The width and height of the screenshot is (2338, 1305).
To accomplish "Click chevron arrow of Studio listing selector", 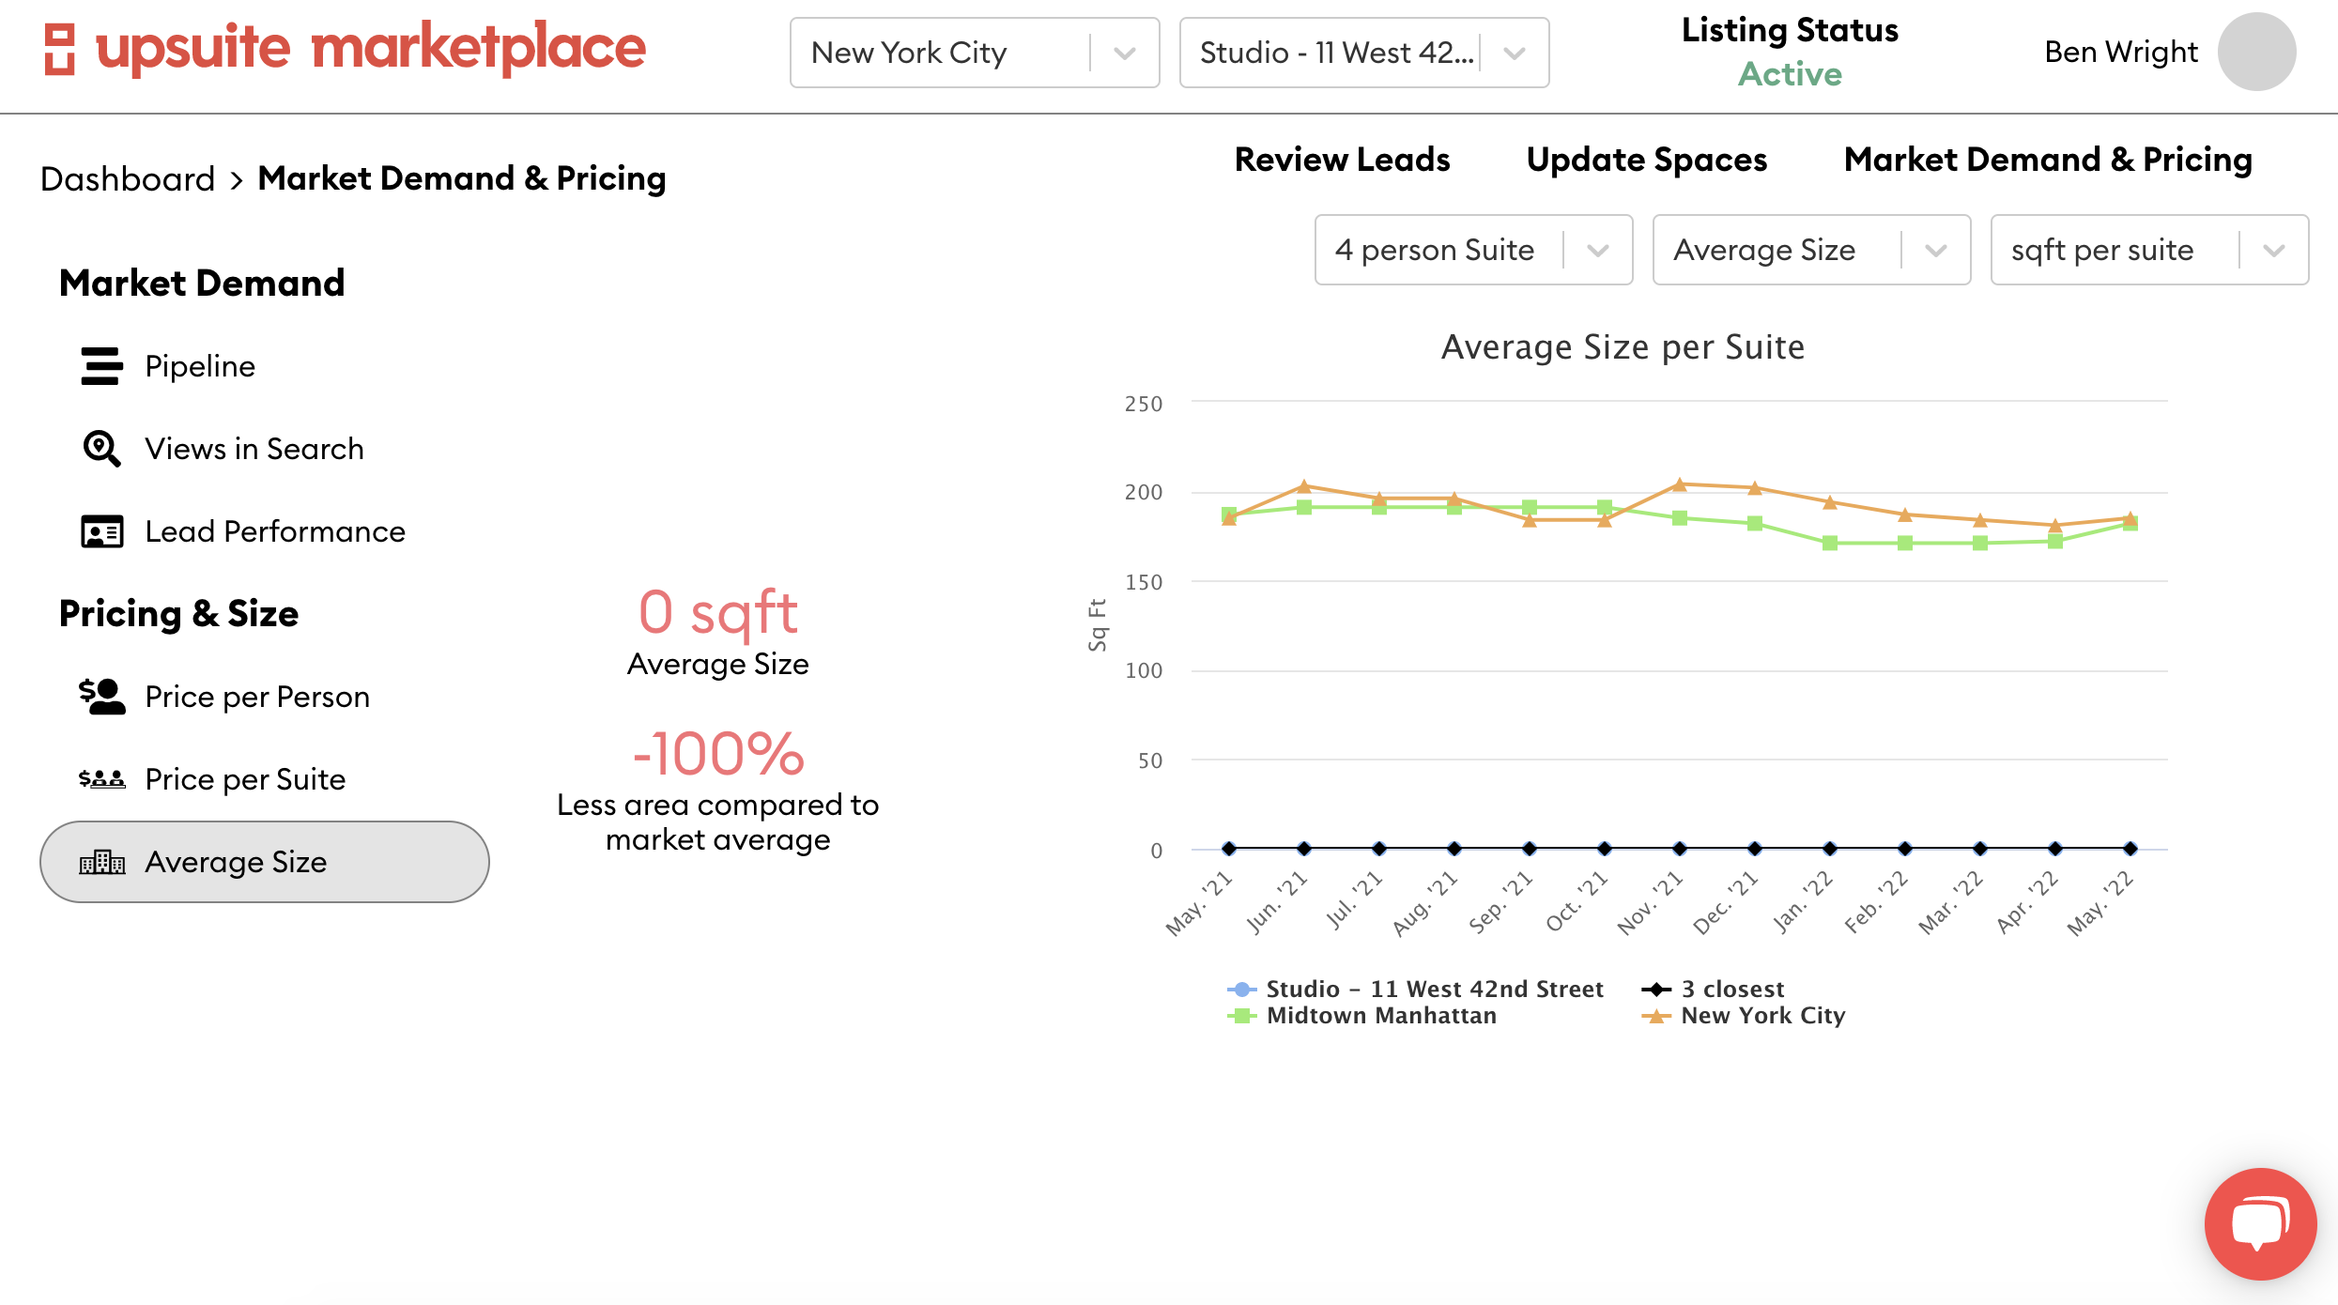I will pyautogui.click(x=1514, y=54).
